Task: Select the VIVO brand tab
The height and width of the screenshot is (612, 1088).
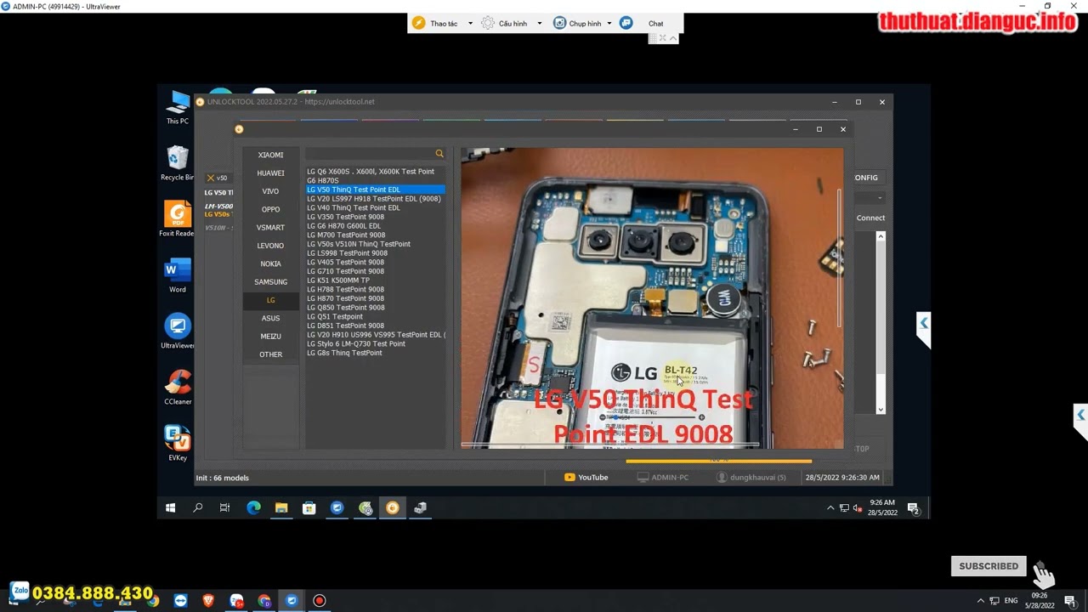Action: pos(270,191)
